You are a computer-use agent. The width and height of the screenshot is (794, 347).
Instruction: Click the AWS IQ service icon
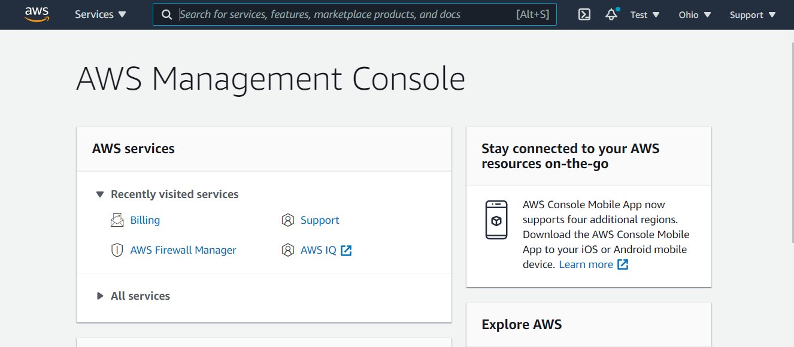(288, 250)
